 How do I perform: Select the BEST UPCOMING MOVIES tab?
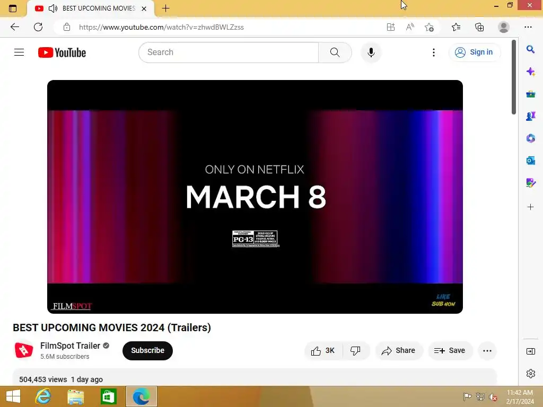[x=91, y=8]
